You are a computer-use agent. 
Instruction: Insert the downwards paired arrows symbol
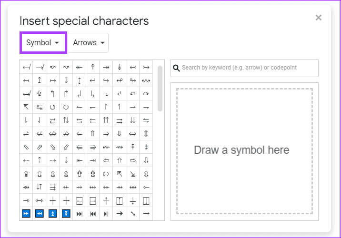pos(133,120)
